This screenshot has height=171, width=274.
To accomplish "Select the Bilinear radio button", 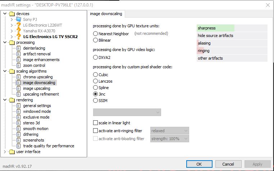I will pyautogui.click(x=95, y=40).
